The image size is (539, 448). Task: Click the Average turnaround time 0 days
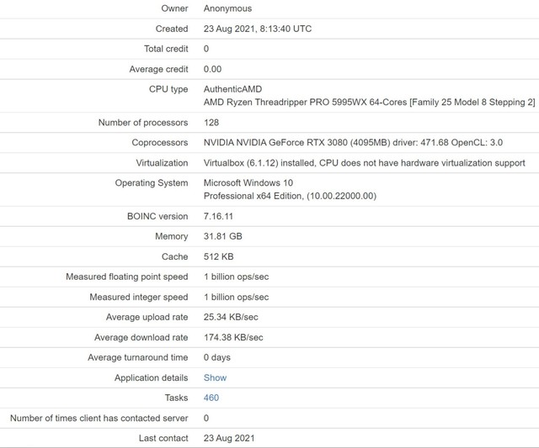click(217, 357)
